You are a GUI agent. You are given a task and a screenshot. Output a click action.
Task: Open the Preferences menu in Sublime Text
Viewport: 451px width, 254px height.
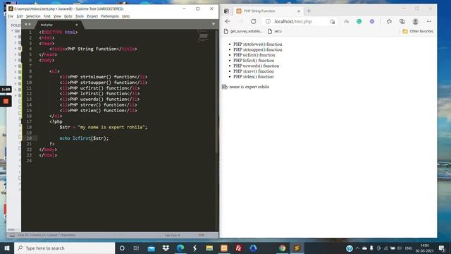tap(110, 16)
